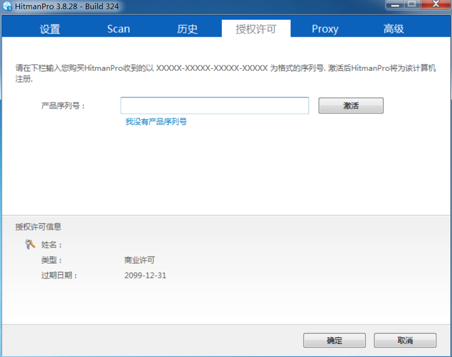Open the 历史 tab
Screen dimensions: 452x357
coord(188,29)
